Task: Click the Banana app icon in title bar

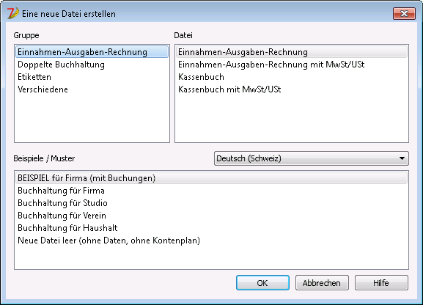Action: (12, 13)
